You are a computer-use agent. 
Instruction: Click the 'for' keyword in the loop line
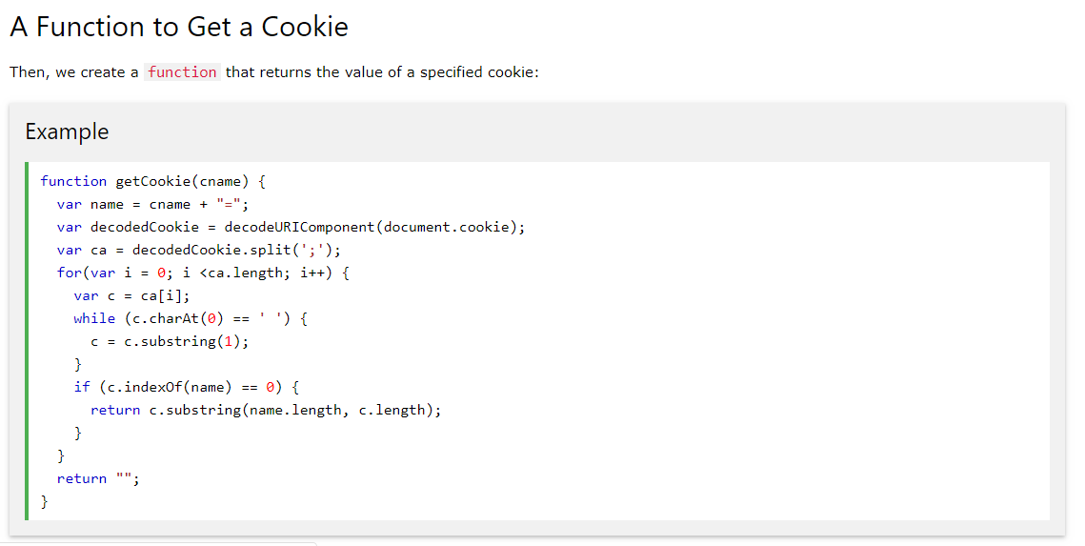70,273
